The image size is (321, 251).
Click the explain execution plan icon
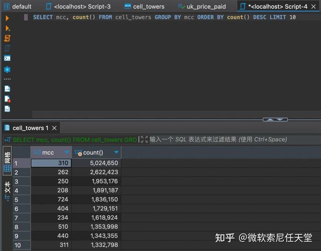point(7,48)
